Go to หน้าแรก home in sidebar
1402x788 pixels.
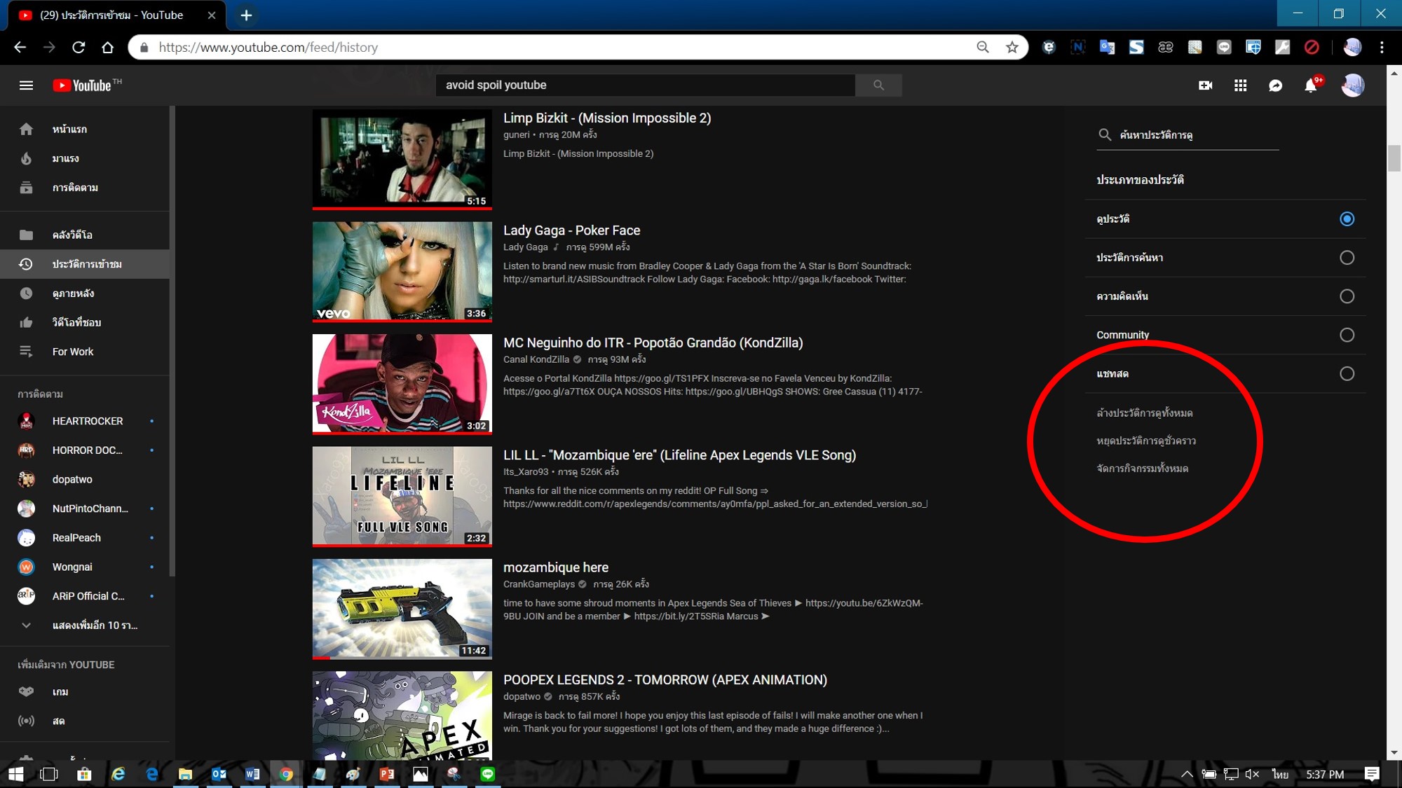click(x=85, y=129)
